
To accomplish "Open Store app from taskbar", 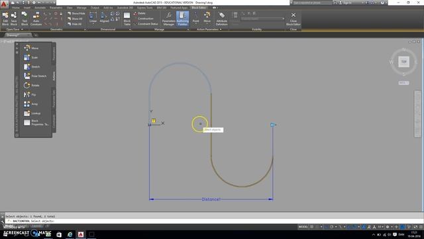I will (59, 234).
